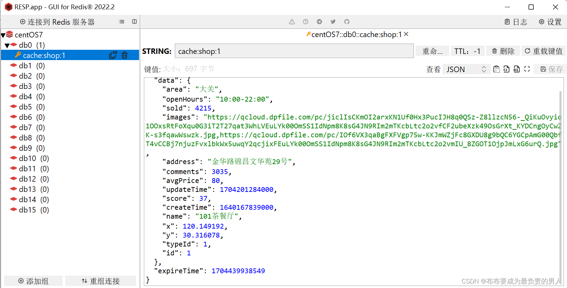
Task: Open 设置 settings
Action: click(x=550, y=22)
